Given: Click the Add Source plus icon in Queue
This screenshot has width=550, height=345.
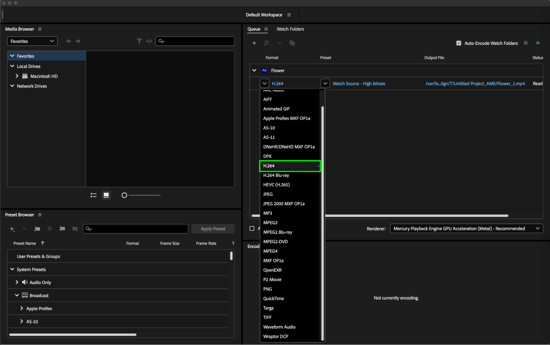Looking at the screenshot, I should point(254,43).
